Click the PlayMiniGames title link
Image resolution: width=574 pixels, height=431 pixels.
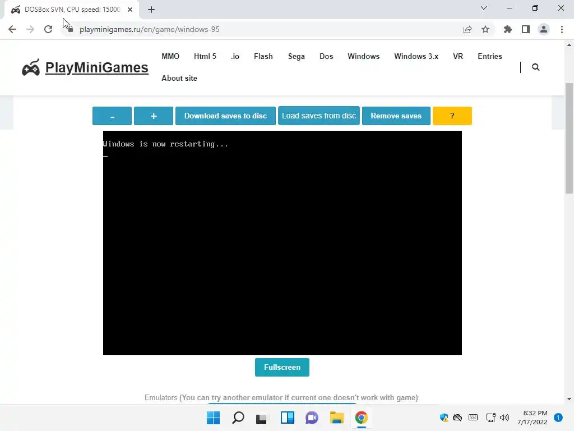click(x=96, y=67)
